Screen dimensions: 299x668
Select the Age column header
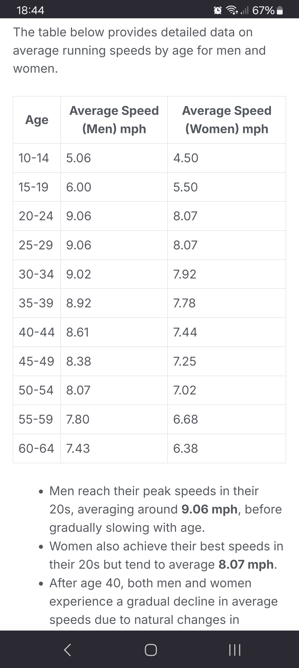pos(37,120)
